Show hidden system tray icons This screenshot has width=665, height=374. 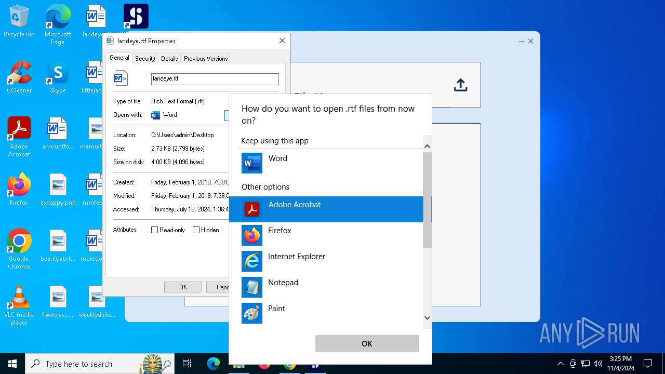pyautogui.click(x=560, y=364)
